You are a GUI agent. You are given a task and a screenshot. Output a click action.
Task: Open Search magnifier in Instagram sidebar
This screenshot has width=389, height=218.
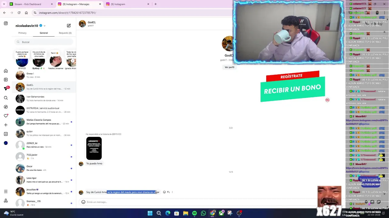point(6,98)
